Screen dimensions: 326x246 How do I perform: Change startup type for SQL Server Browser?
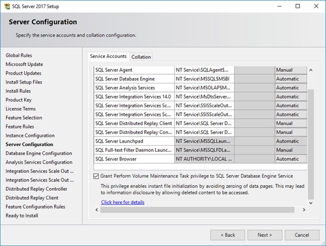[x=291, y=159]
